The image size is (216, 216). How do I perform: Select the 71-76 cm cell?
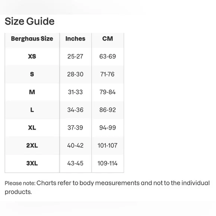(x=108, y=74)
